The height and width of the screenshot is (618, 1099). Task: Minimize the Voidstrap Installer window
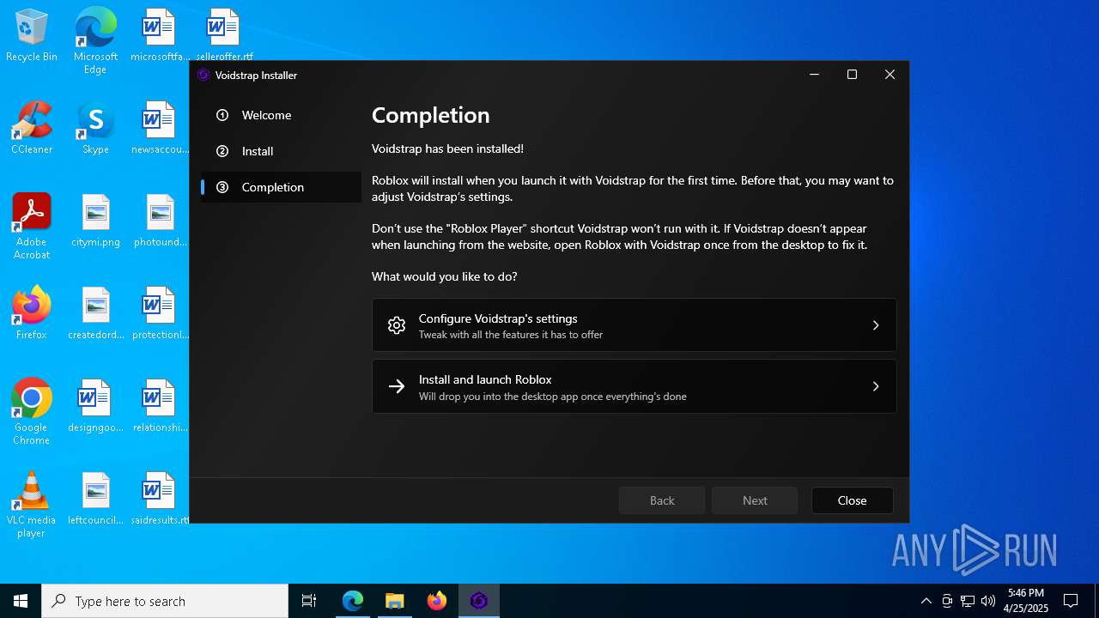point(814,75)
